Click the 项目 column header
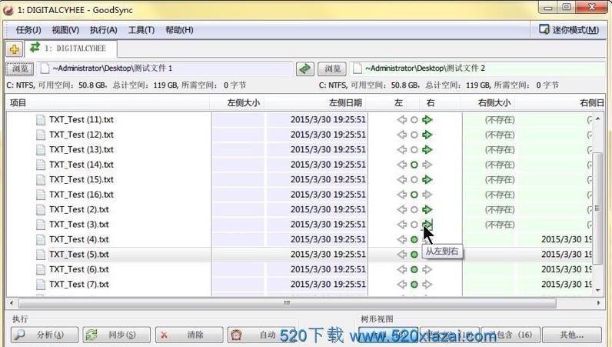Viewport: 612px width, 347px height. pos(108,103)
